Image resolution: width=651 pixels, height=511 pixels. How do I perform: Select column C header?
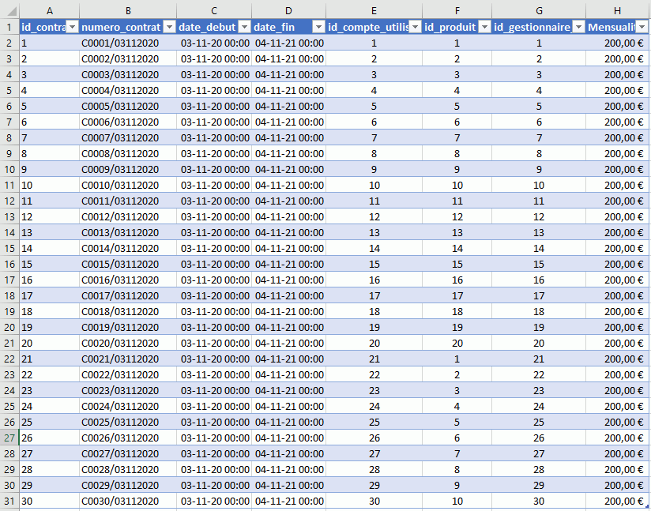point(214,11)
